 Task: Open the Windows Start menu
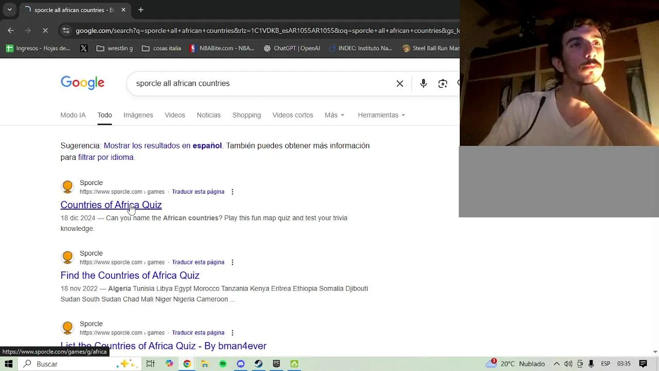pos(9,364)
